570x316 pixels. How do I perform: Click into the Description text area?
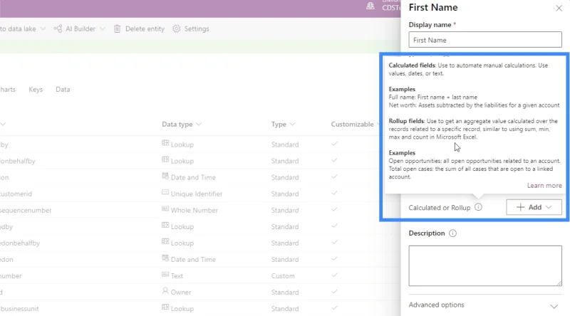coord(485,265)
